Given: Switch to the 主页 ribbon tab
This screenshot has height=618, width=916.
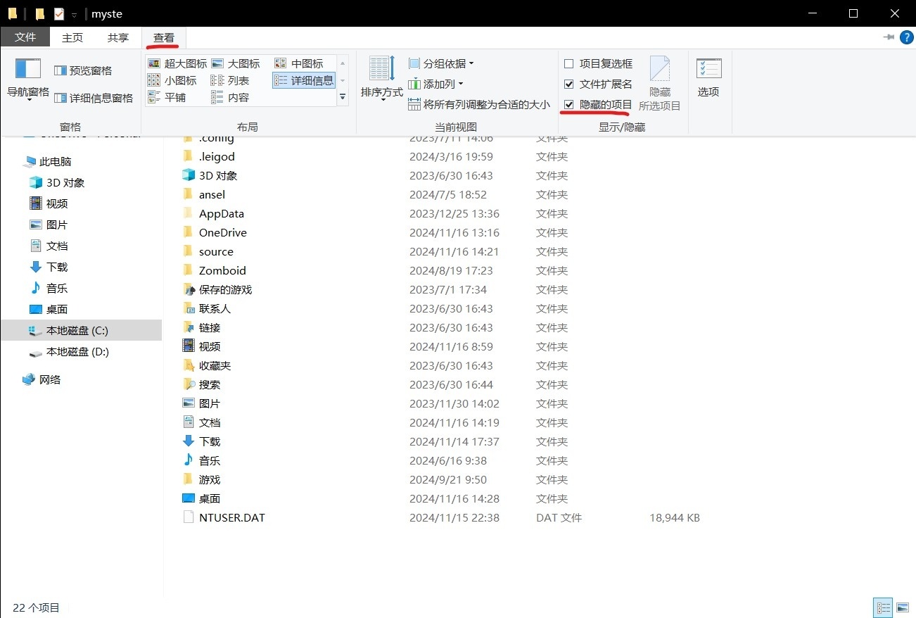Looking at the screenshot, I should (72, 37).
